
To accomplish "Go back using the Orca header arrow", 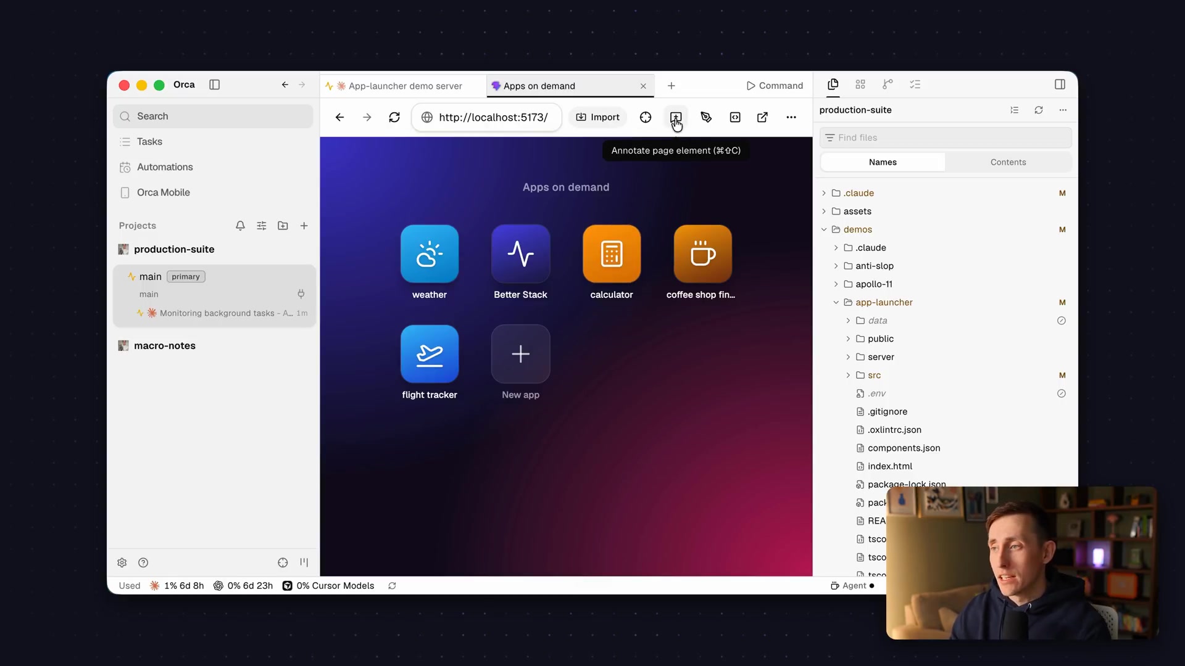I will click(x=285, y=84).
